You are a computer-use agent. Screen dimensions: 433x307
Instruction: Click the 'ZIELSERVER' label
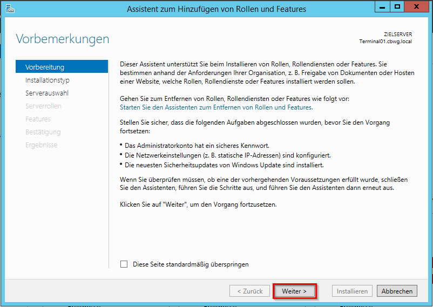pyautogui.click(x=398, y=34)
